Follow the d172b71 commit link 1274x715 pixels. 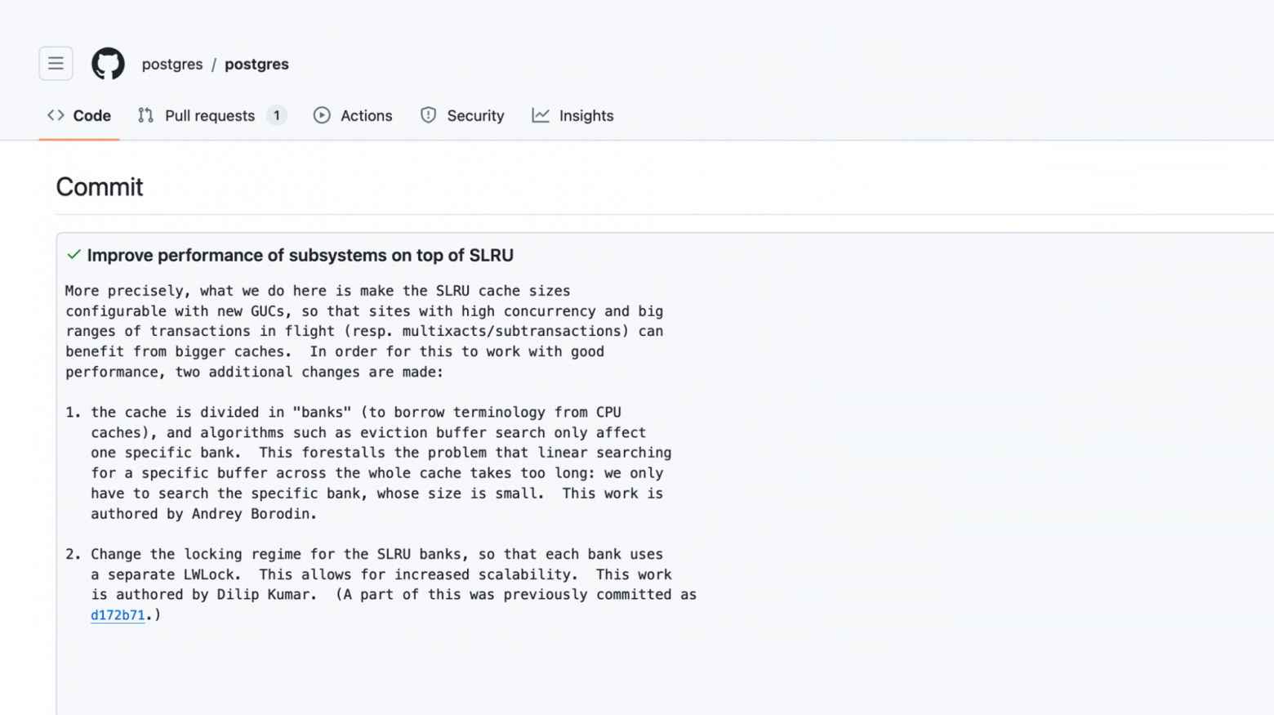point(118,615)
